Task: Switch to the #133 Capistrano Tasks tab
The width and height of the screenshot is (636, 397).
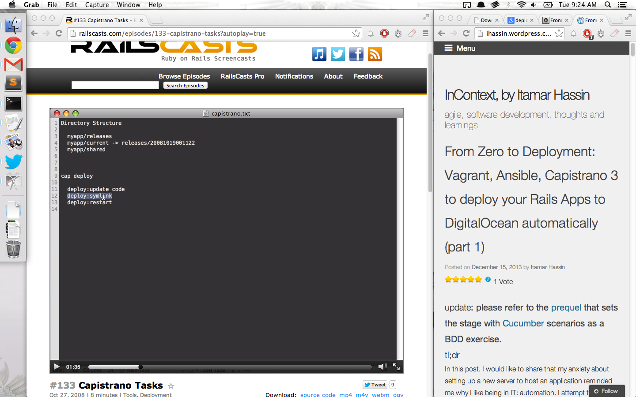Action: [104, 20]
